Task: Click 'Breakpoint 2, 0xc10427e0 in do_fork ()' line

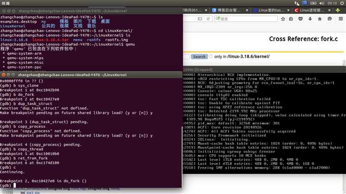Action: 43,181
